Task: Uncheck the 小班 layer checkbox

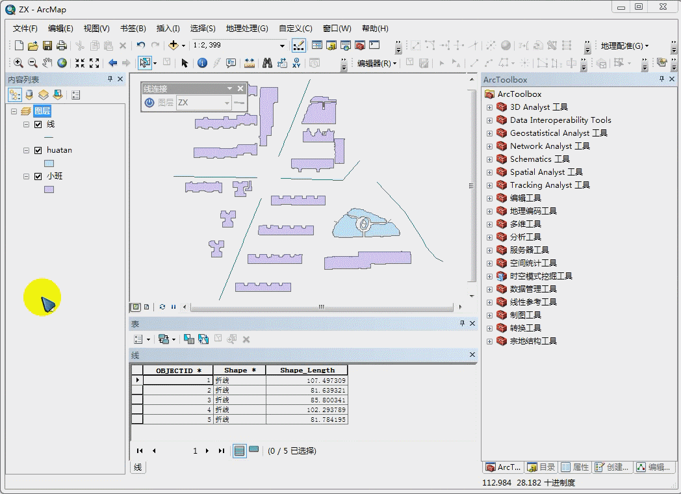Action: pyautogui.click(x=37, y=175)
